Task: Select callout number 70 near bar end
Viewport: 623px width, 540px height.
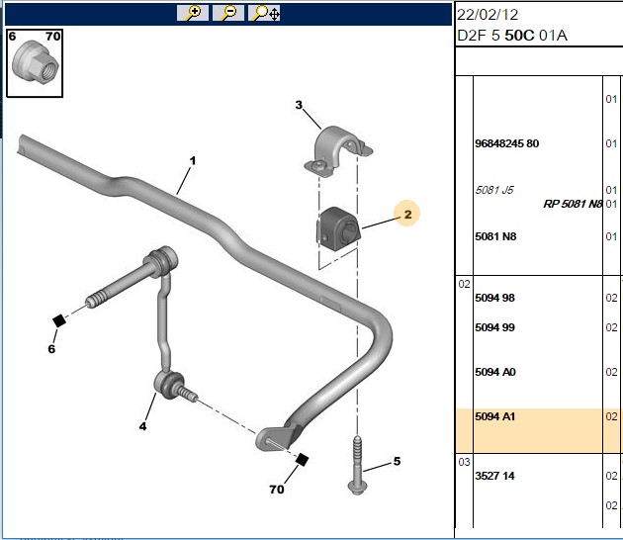Action: 277,490
